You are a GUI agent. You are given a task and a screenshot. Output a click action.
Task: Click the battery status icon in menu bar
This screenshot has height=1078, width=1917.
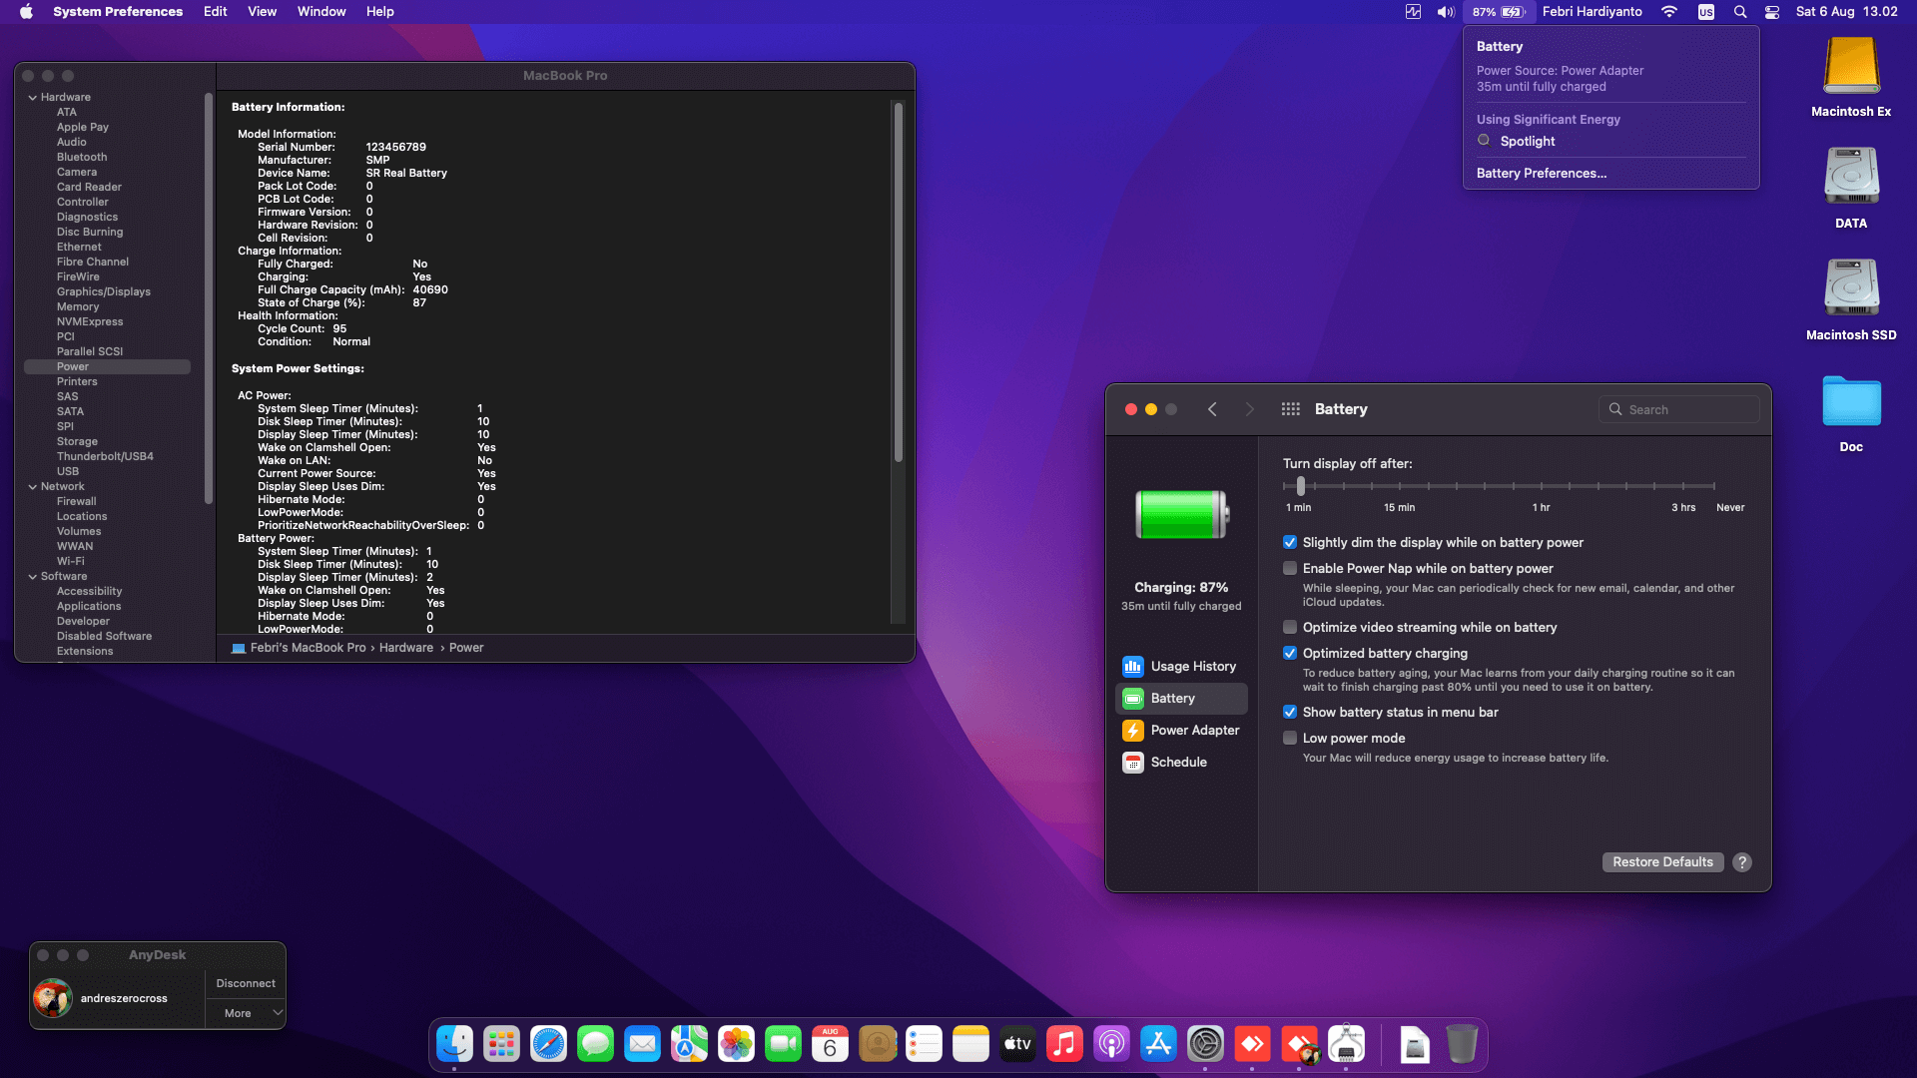[x=1499, y=12]
